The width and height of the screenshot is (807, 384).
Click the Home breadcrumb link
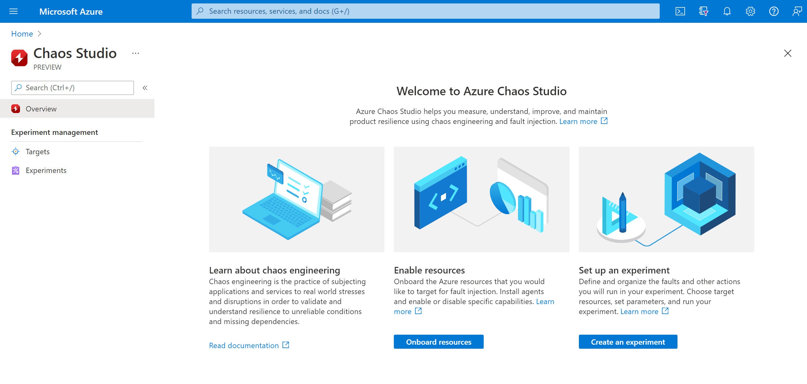point(22,33)
